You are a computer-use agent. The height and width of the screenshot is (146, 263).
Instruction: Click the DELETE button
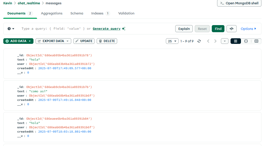107,41
